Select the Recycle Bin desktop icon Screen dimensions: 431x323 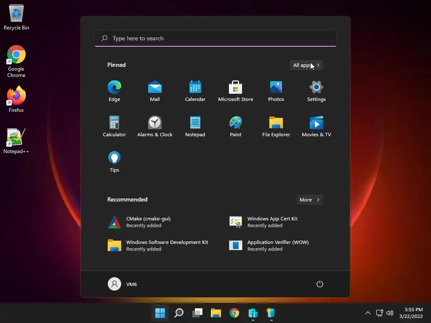(x=16, y=17)
